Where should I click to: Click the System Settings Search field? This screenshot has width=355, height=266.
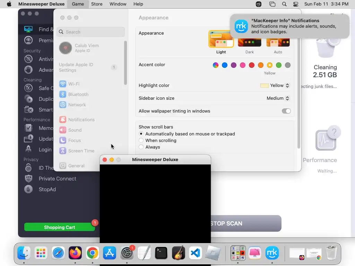[90, 32]
